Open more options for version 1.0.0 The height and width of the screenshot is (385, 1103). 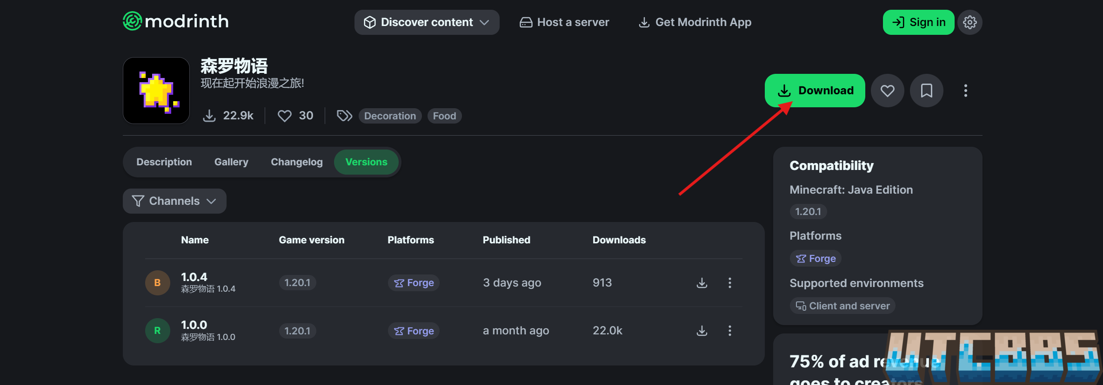[x=729, y=331]
